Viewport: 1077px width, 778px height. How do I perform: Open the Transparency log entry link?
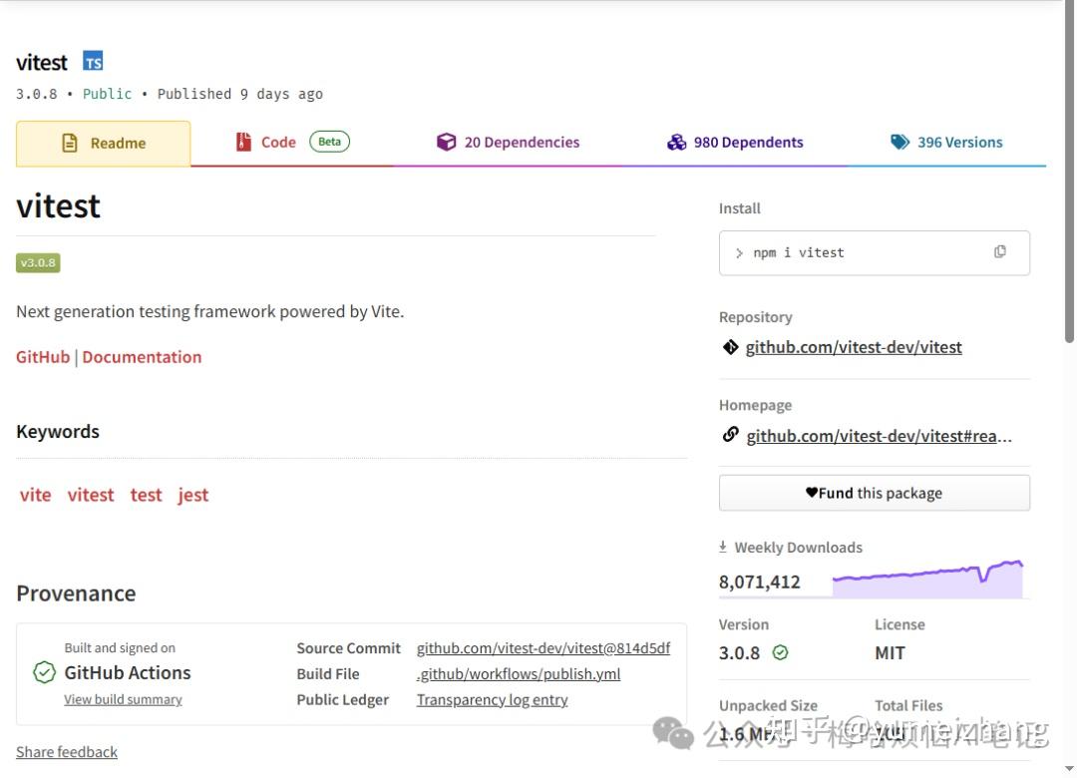[x=493, y=699]
